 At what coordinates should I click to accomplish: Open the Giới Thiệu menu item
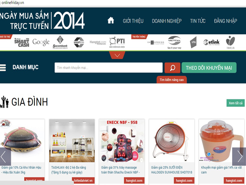[133, 21]
